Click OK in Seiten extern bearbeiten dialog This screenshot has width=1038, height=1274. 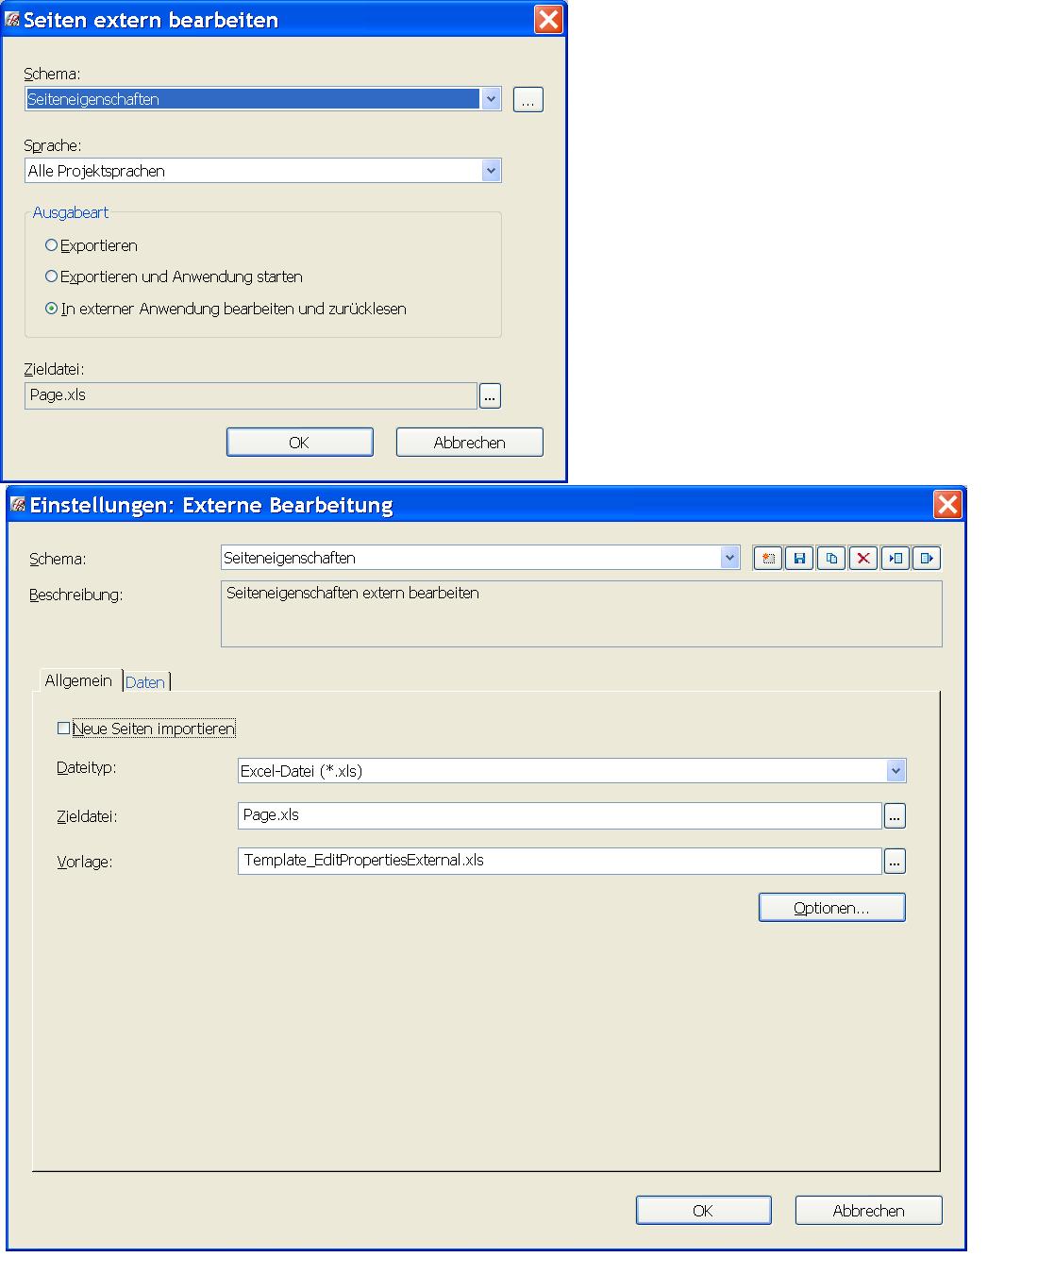[x=300, y=443]
